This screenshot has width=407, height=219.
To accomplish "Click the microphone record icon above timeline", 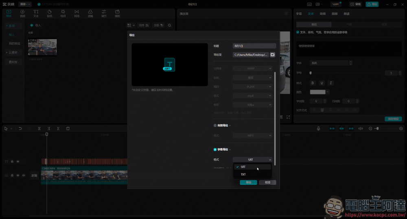I will 319,129.
